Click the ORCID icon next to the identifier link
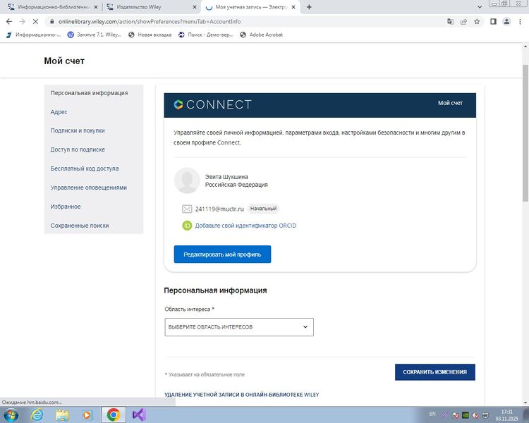 click(x=187, y=226)
